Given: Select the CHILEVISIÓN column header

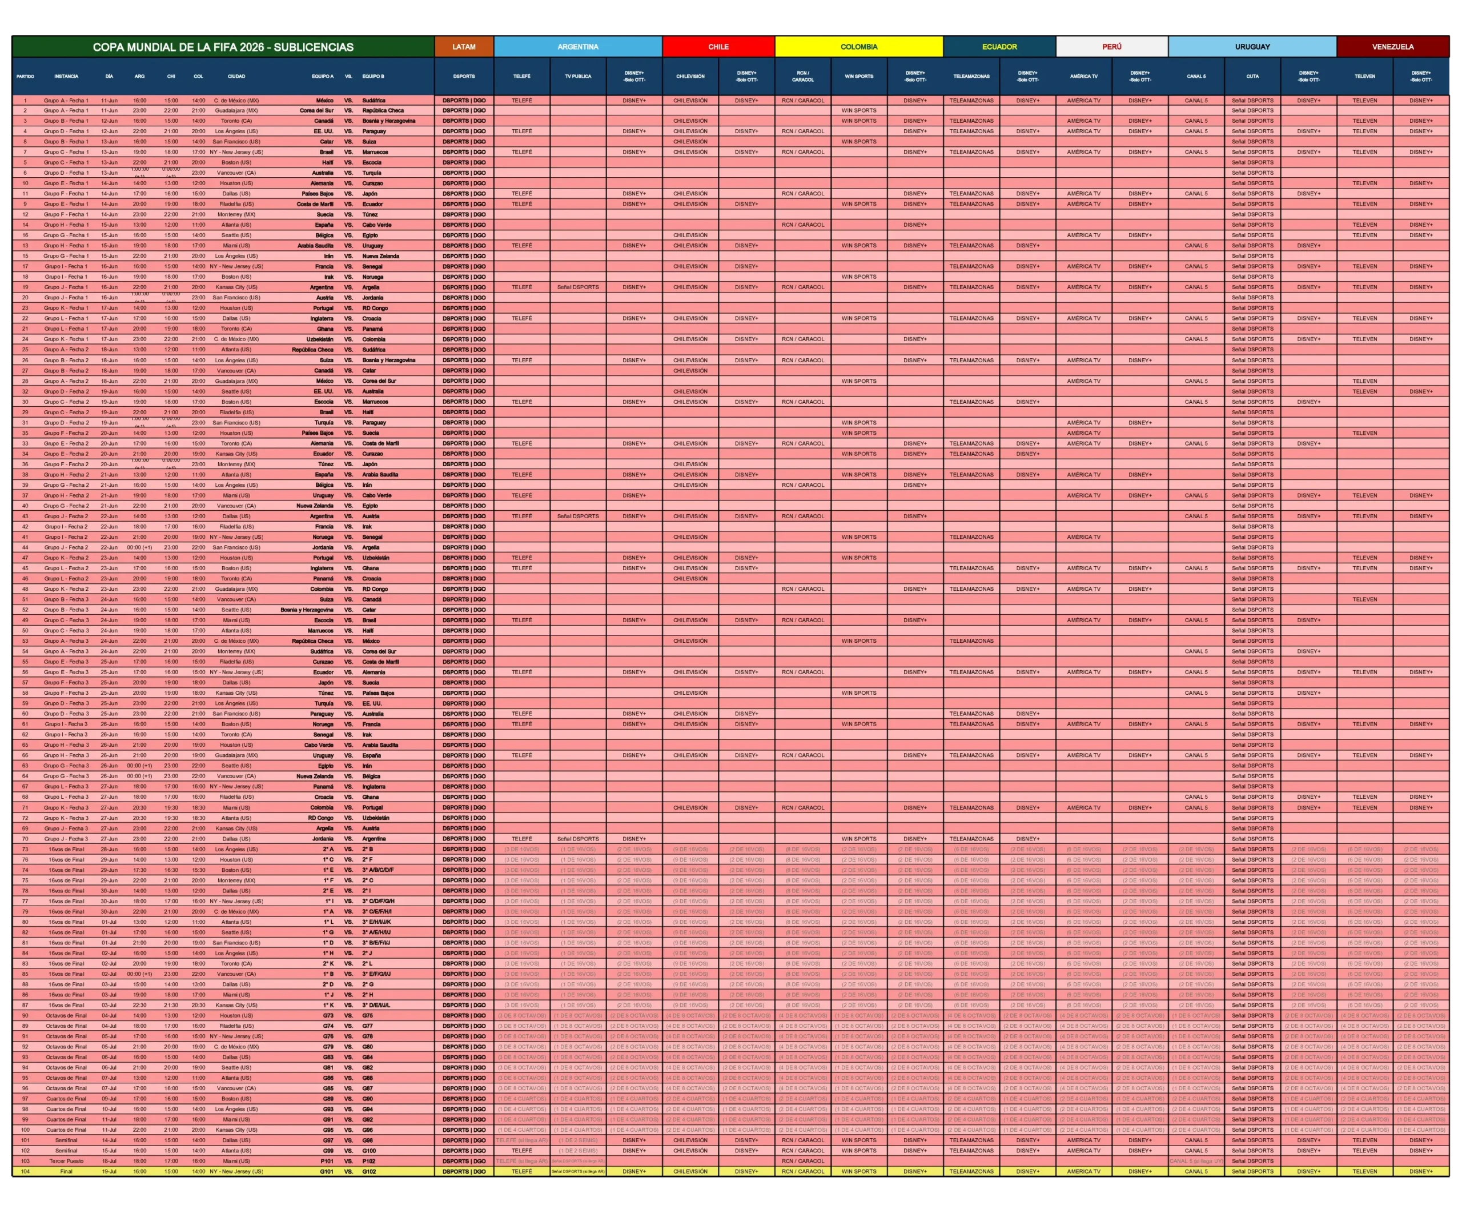Looking at the screenshot, I should click(690, 77).
